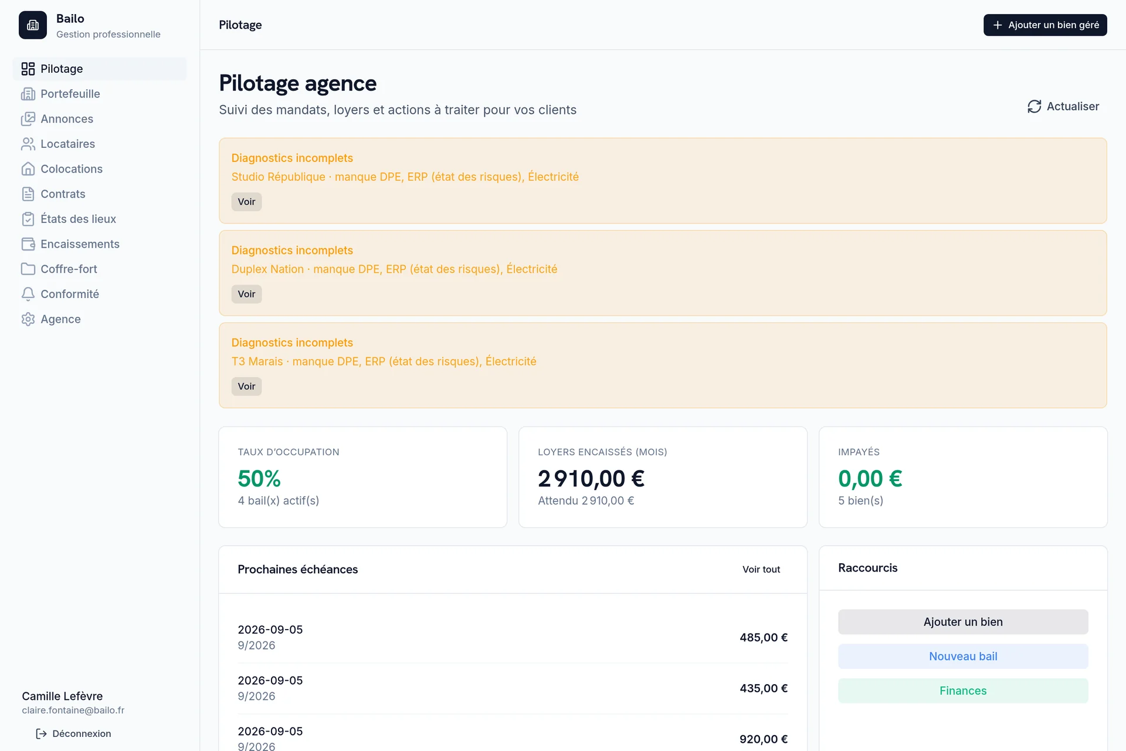Navigate to Colocations
The height and width of the screenshot is (751, 1126).
pos(100,169)
